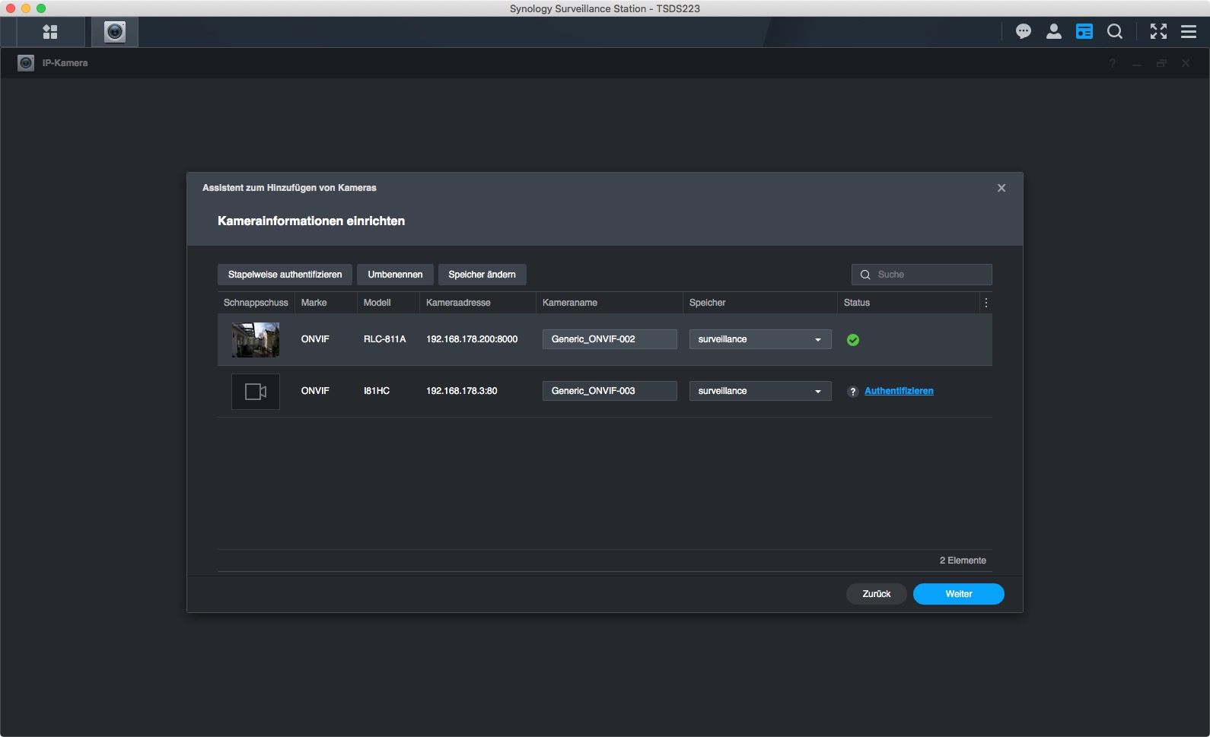Click the Stapelweise authentifizieren button
Screen dimensions: 1210x737
pyautogui.click(x=285, y=275)
